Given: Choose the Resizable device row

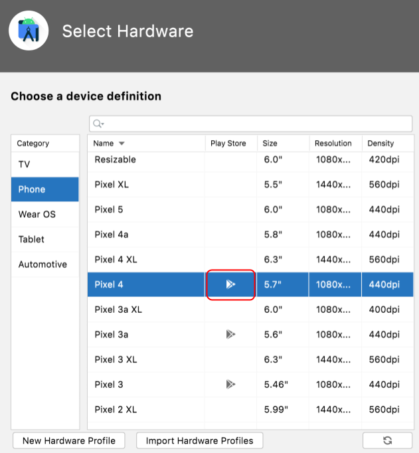Looking at the screenshot, I should [x=146, y=159].
